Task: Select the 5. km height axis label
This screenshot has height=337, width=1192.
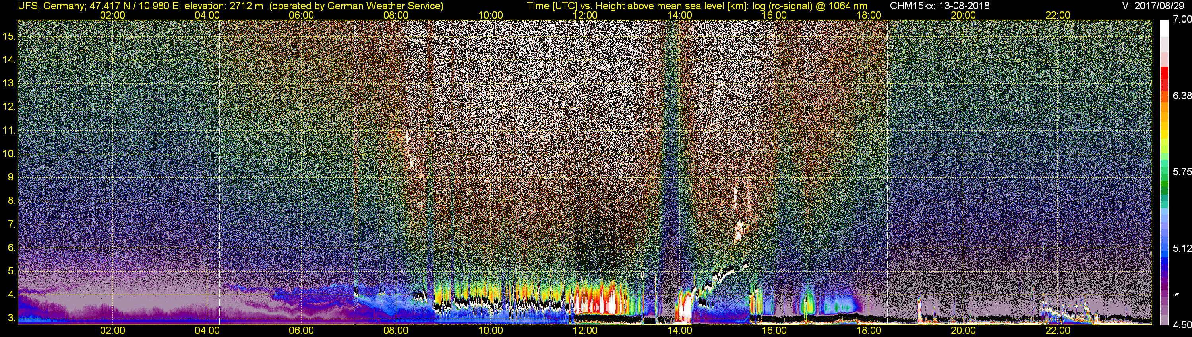Action: (12, 271)
